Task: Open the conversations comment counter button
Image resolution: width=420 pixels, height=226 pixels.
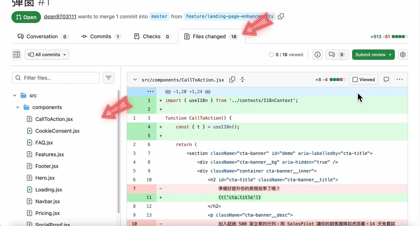Action: pos(337,54)
